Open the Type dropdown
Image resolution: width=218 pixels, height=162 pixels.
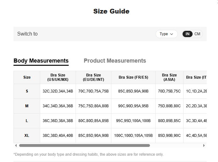point(167,34)
